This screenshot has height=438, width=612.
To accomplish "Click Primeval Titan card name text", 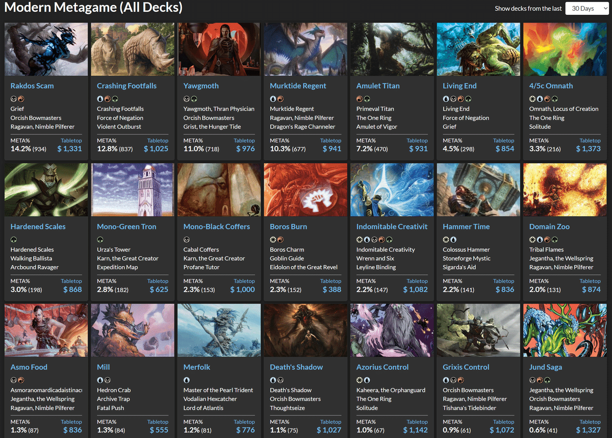I will (375, 109).
